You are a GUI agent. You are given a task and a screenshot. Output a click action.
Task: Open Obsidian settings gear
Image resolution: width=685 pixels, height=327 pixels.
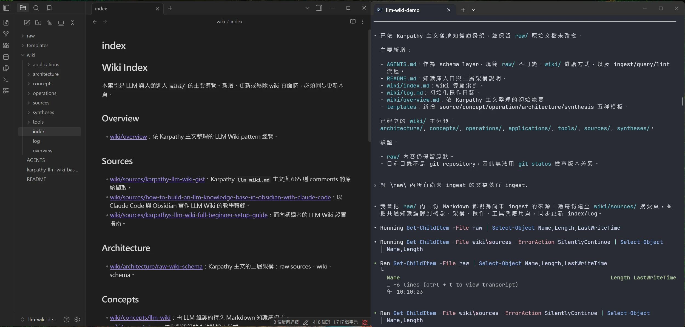[77, 319]
